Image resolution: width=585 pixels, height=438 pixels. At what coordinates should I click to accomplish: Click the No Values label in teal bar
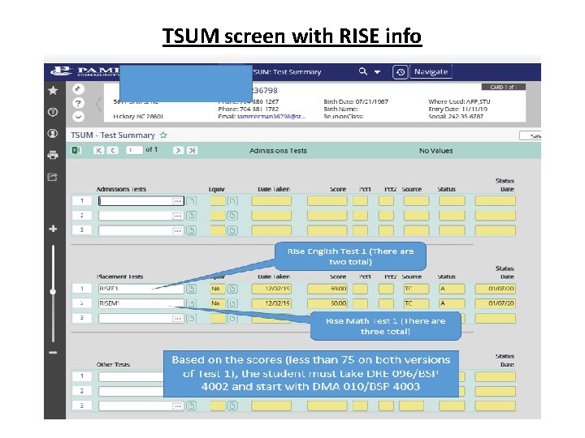pos(435,151)
